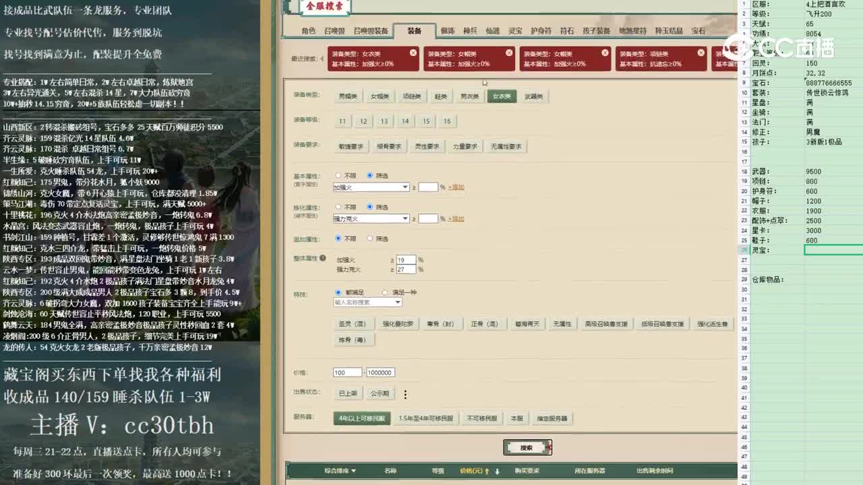Image resolution: width=863 pixels, height=485 pixels.
Task: Click the 价格(元) column header
Action: (471, 471)
